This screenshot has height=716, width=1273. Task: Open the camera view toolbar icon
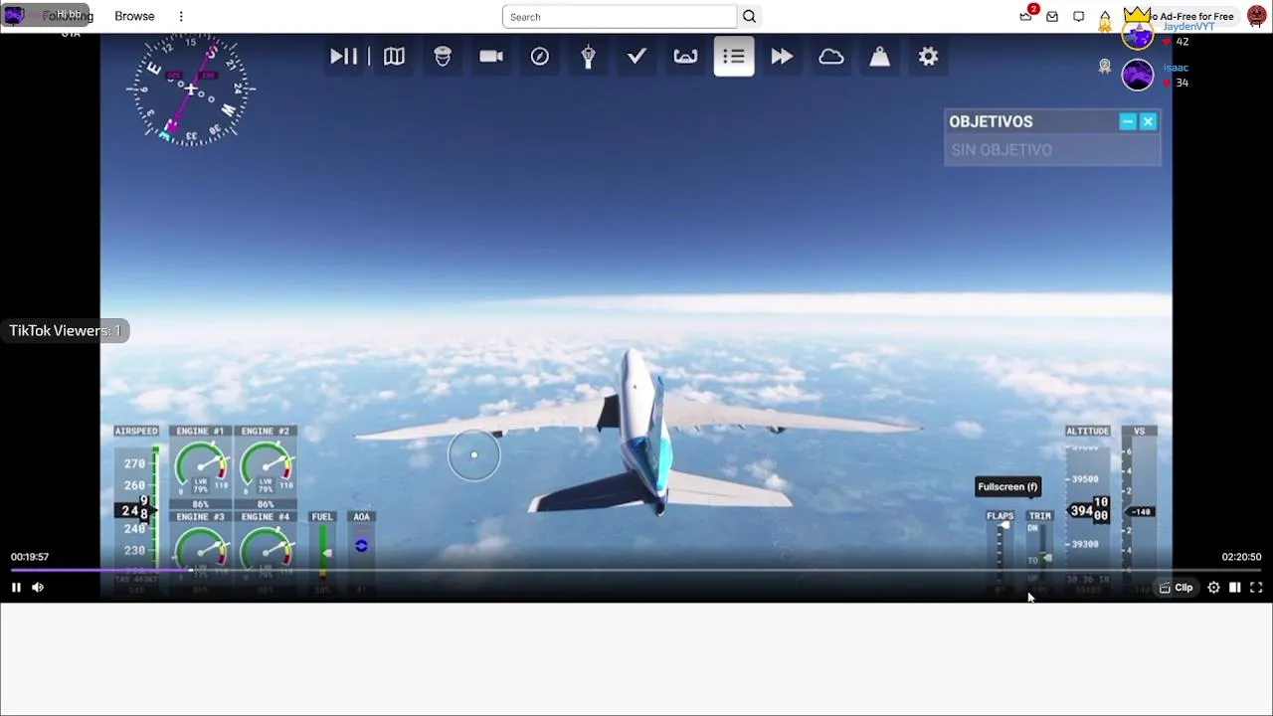(491, 57)
